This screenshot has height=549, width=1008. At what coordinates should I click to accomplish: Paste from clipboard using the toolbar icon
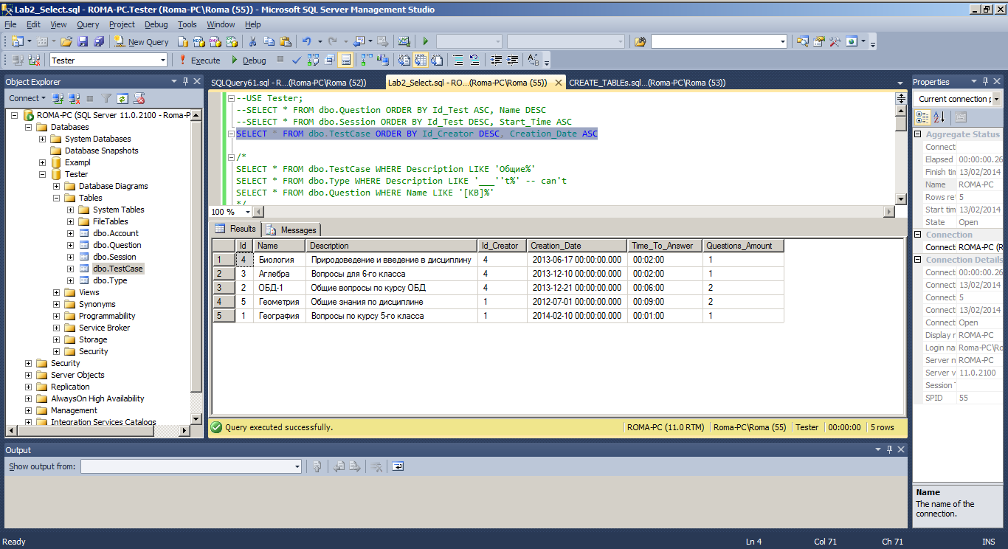(286, 42)
